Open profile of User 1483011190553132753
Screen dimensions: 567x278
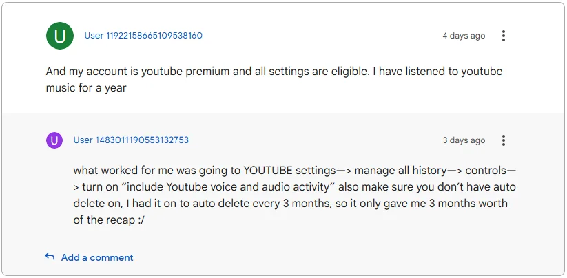pos(131,140)
